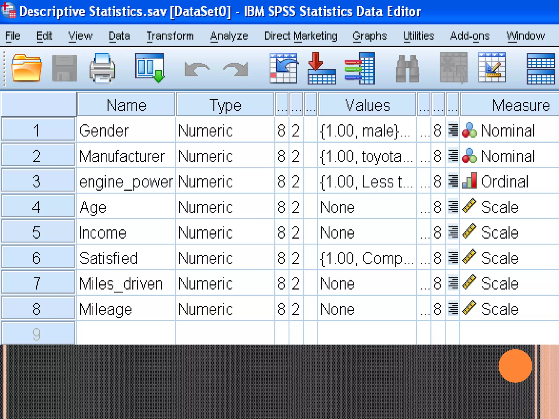
Task: Click the Satisfied variable name cell
Action: (109, 258)
